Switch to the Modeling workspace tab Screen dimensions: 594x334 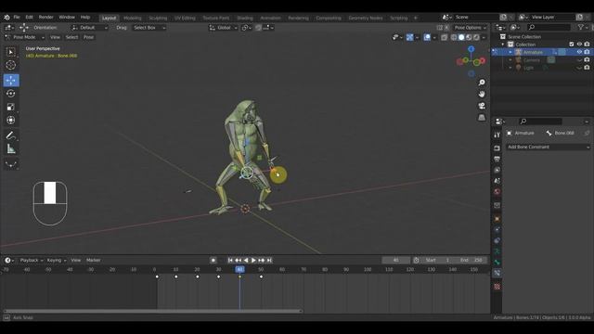(132, 18)
